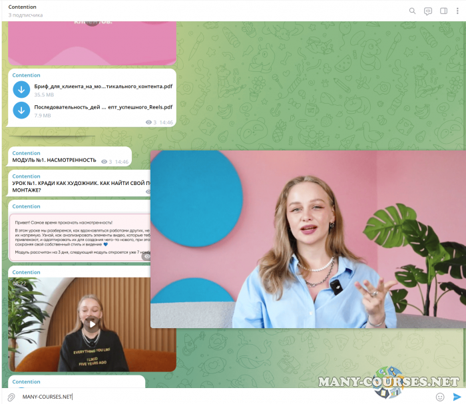The height and width of the screenshot is (404, 466).
Task: Focus the message input field with MANY-COURSES.NET
Action: pyautogui.click(x=220, y=397)
